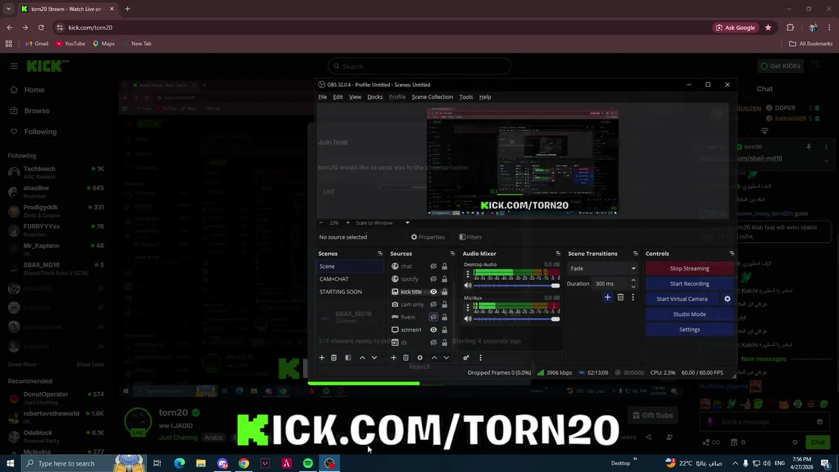Open Audio Mixer toolbar three-dot menu
This screenshot has height=472, width=839.
pos(480,358)
